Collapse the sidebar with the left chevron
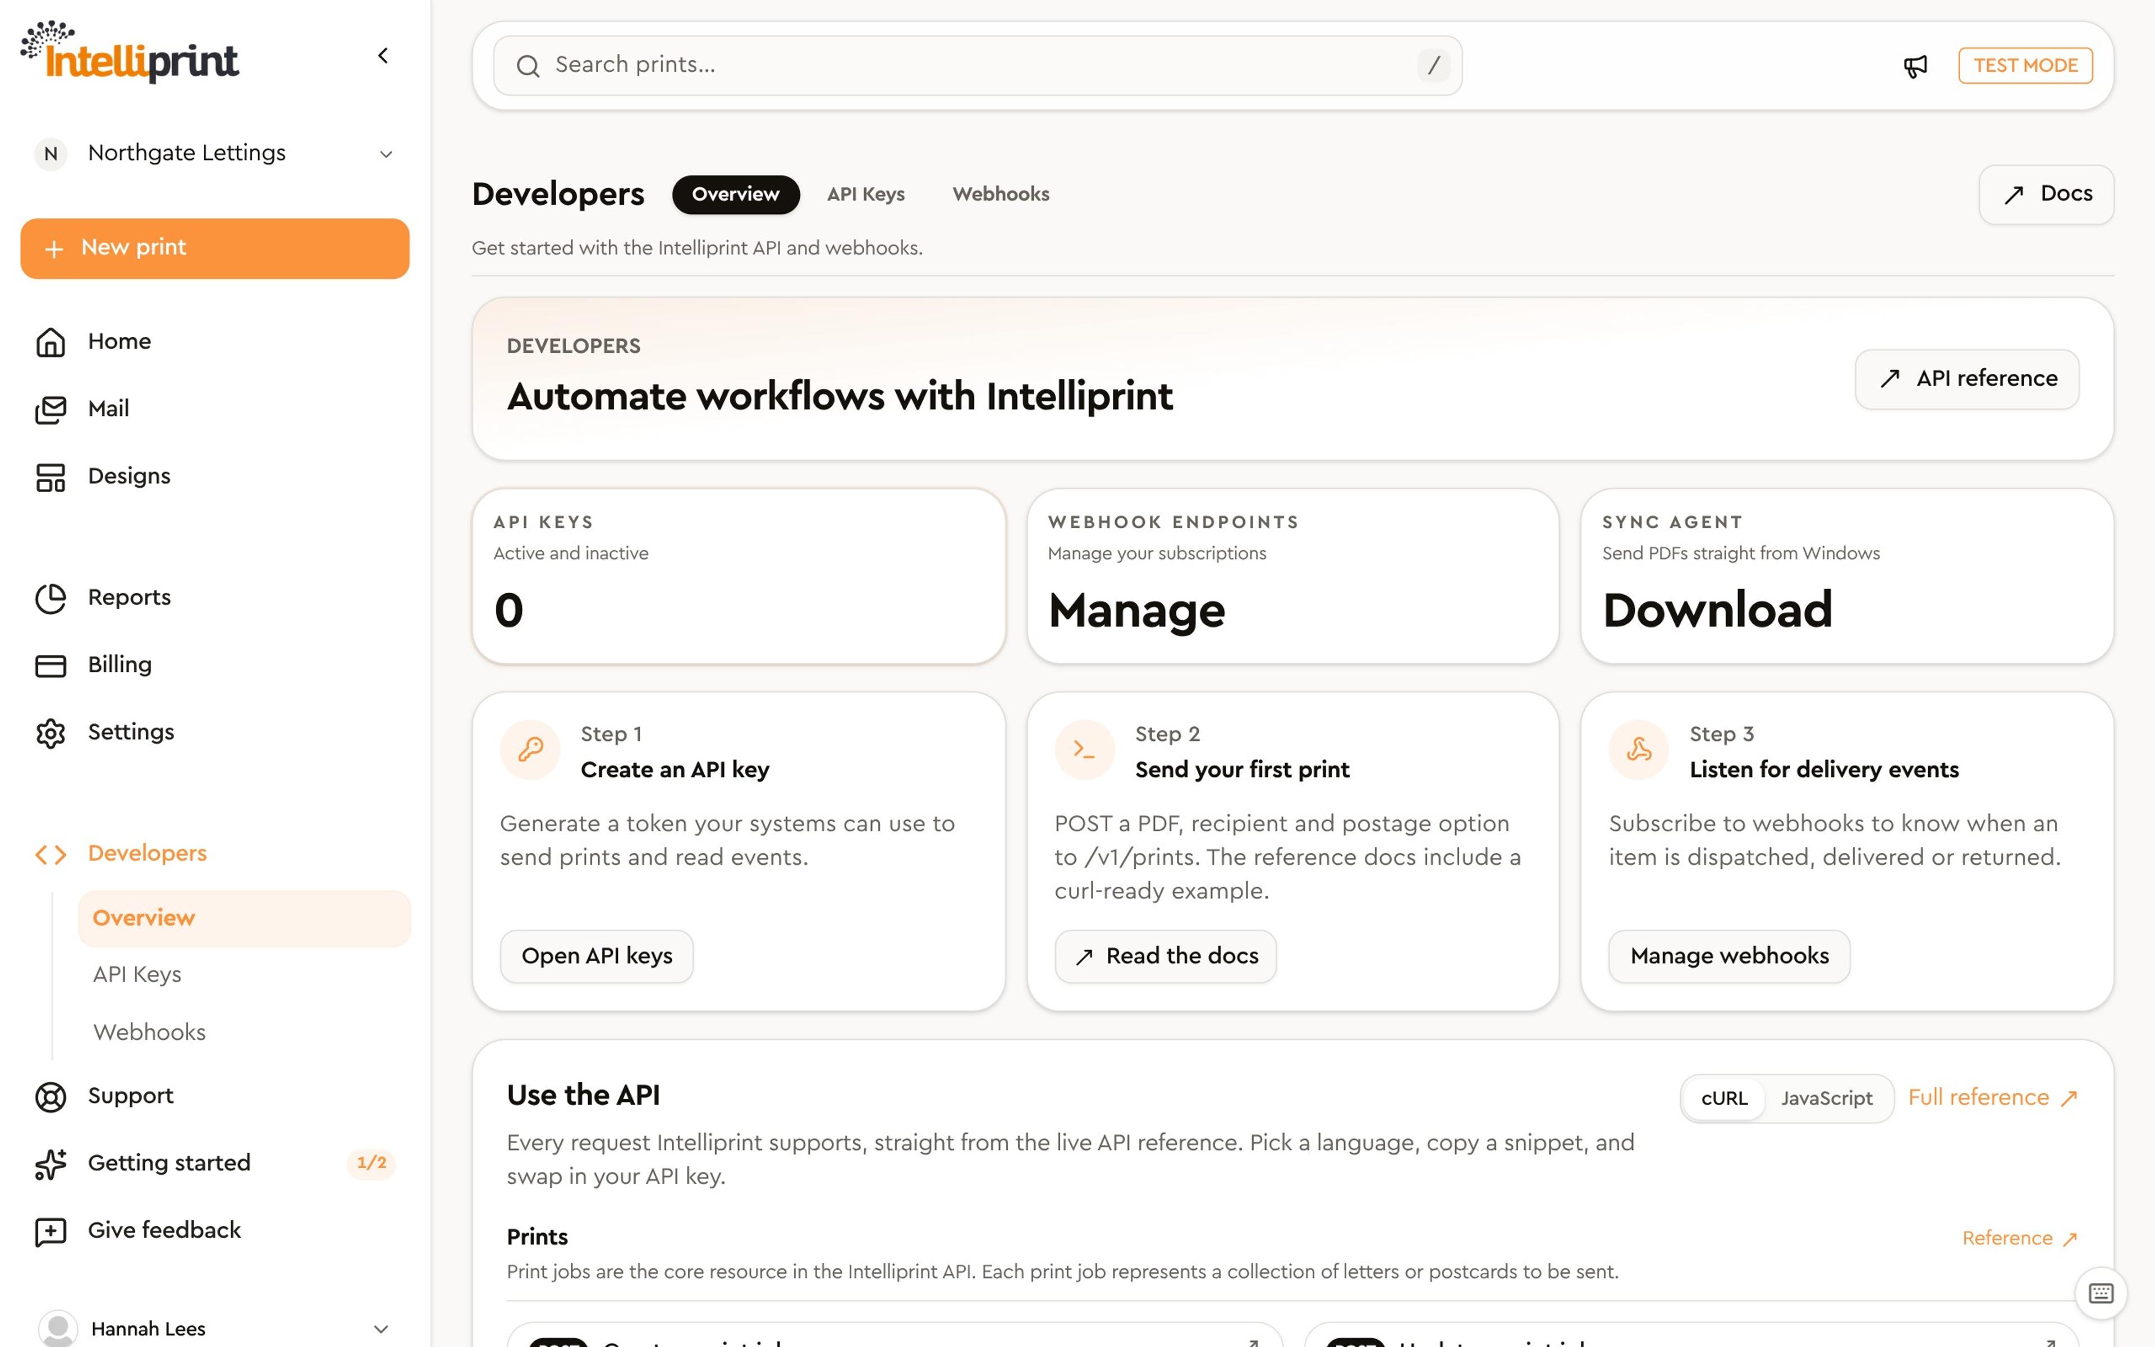 pyautogui.click(x=383, y=56)
